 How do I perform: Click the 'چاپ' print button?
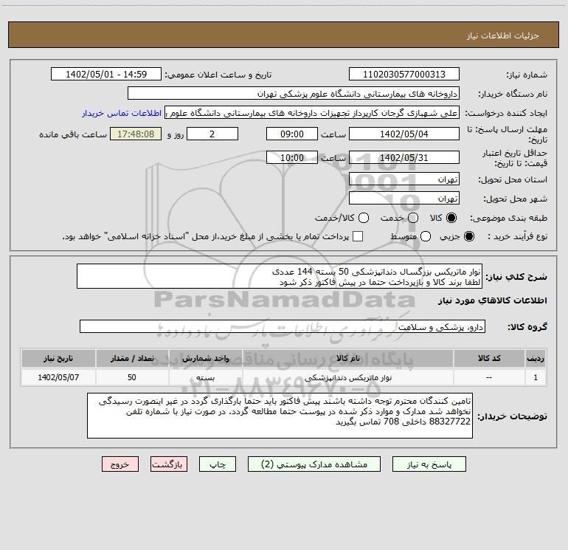click(x=218, y=464)
